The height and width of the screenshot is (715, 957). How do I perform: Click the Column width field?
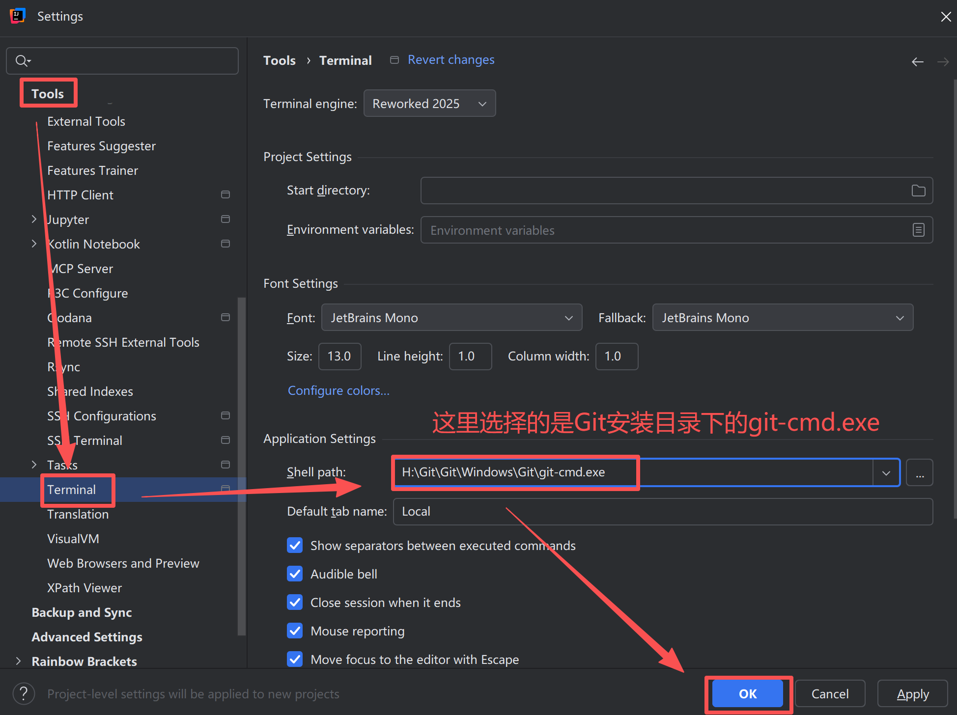click(x=617, y=357)
